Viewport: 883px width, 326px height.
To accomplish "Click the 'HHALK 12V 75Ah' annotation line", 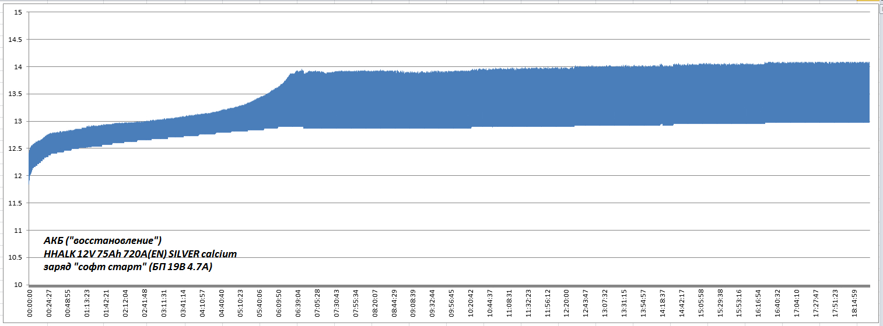I will [x=140, y=254].
